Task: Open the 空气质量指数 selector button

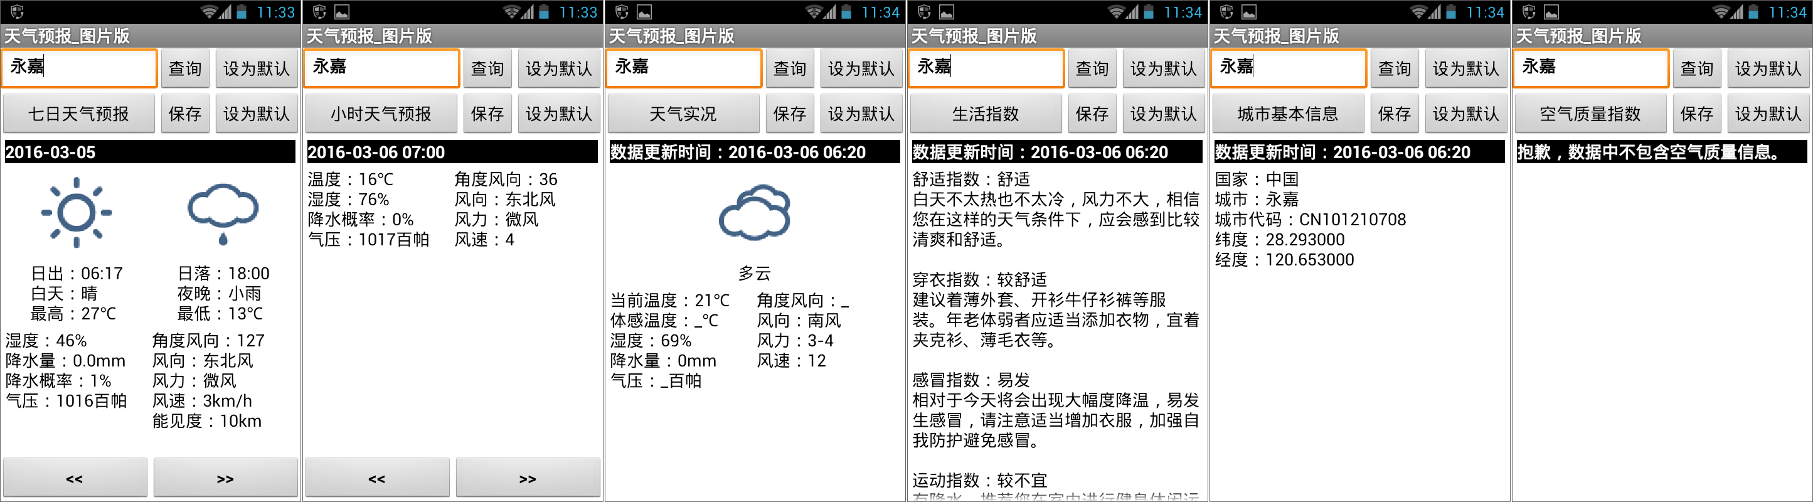Action: click(x=1590, y=114)
